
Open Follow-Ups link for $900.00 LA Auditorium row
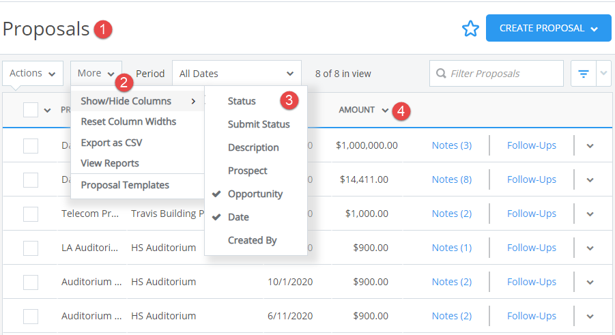(532, 248)
